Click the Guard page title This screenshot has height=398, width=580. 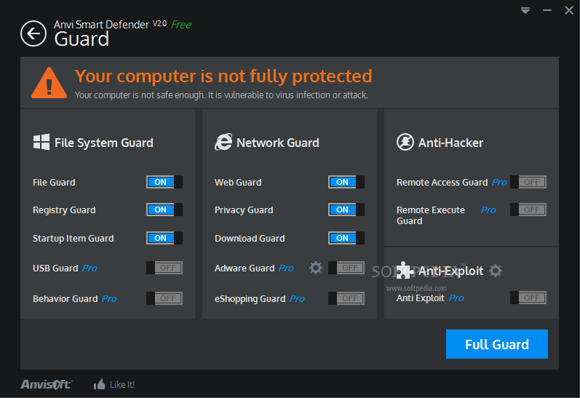82,39
